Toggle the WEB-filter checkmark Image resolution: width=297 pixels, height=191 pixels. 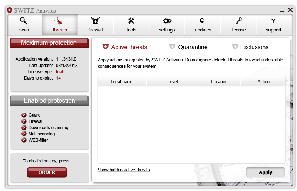pyautogui.click(x=24, y=140)
